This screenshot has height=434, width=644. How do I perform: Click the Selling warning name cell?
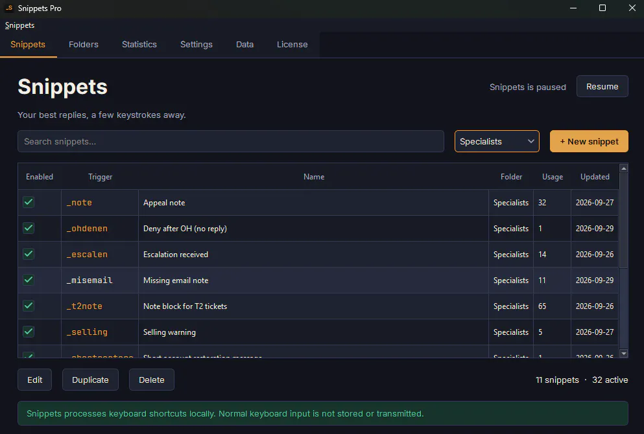pos(314,332)
